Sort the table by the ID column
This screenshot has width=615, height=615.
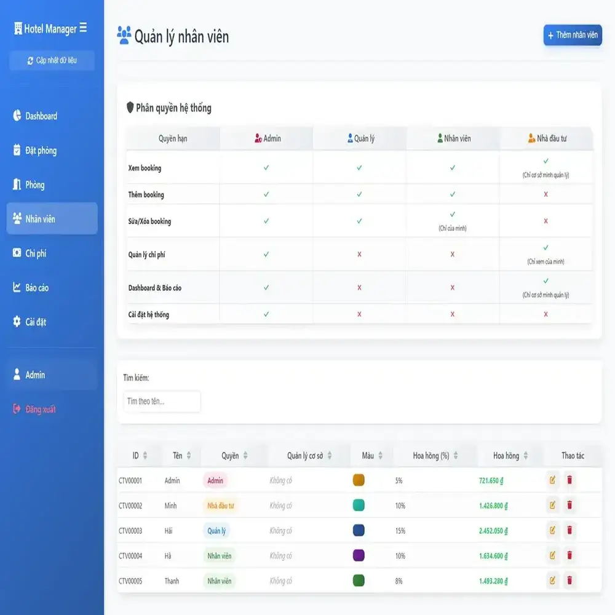click(139, 456)
